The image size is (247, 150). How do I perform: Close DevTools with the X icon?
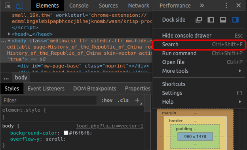click(x=239, y=5)
